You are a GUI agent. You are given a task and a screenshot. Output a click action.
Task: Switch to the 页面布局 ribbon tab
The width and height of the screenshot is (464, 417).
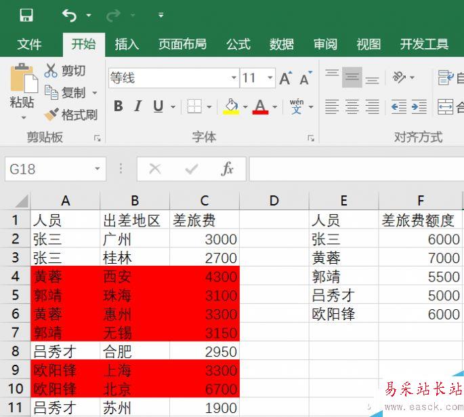pos(182,45)
